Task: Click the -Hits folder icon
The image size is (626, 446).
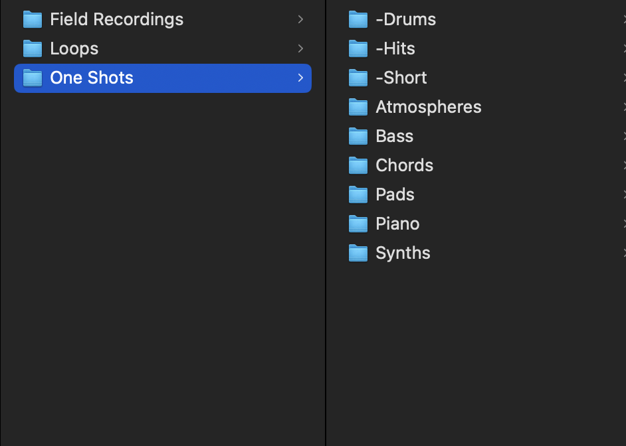Action: click(358, 49)
